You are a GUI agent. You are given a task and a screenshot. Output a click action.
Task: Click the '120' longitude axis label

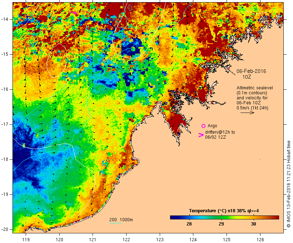click(x=59, y=240)
